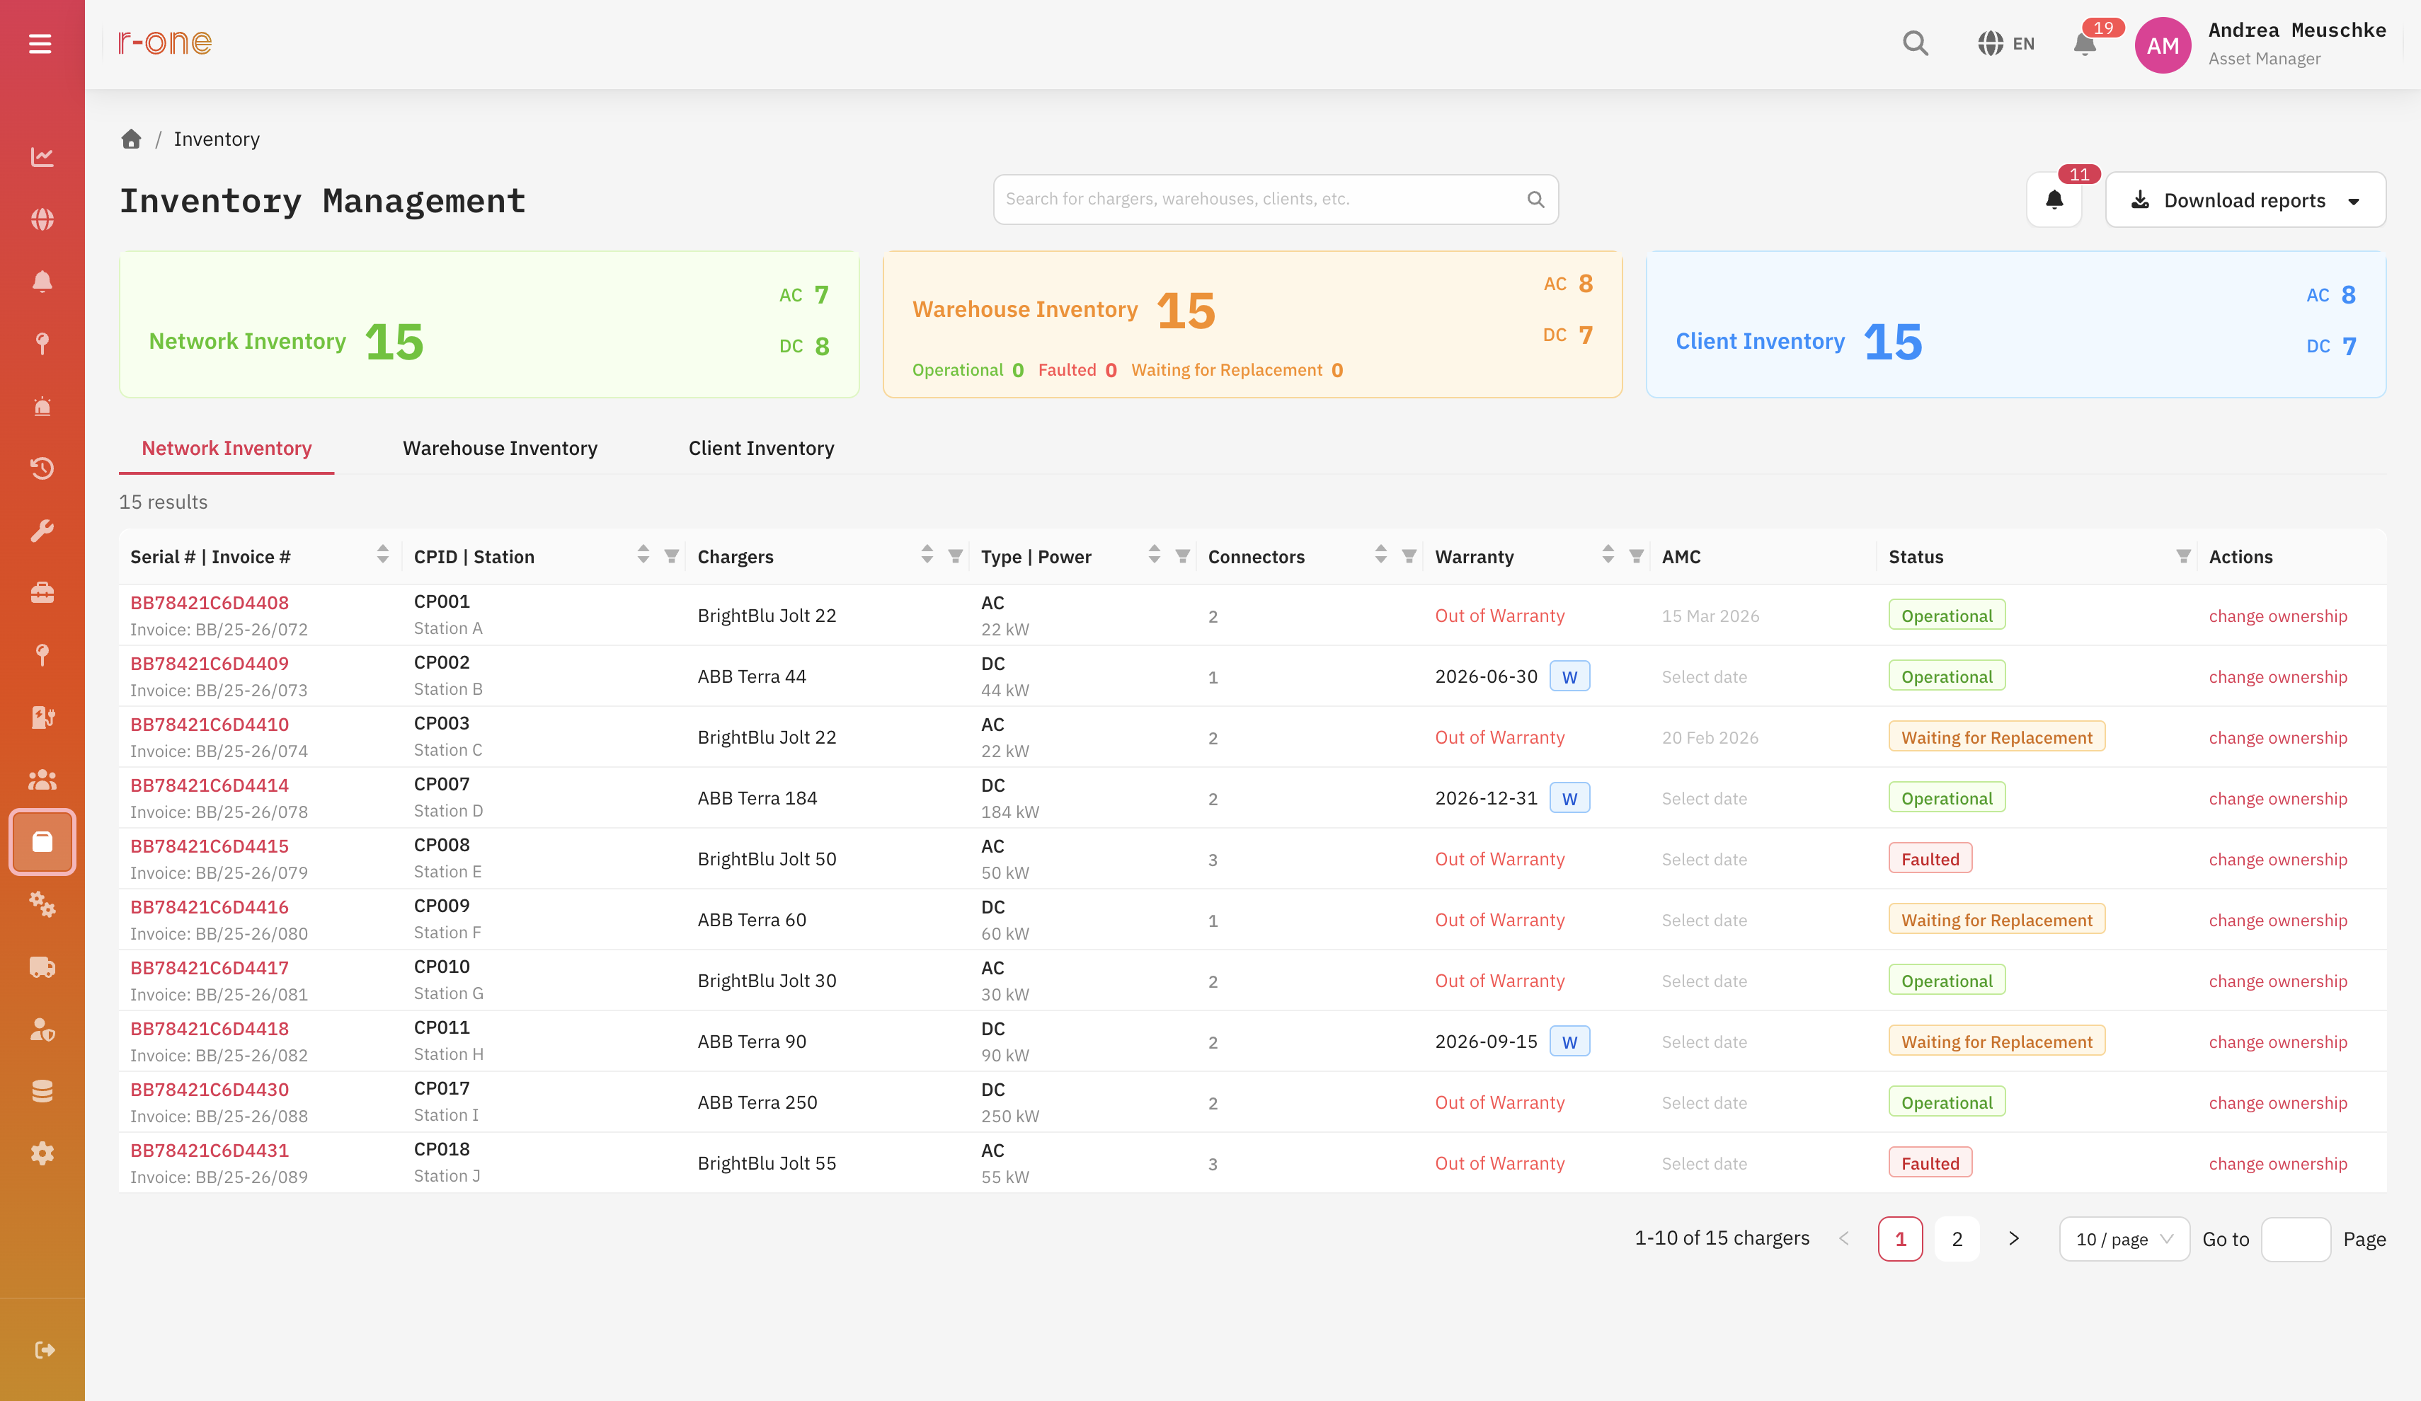Filter the Status column
The width and height of the screenshot is (2421, 1401).
point(2184,556)
